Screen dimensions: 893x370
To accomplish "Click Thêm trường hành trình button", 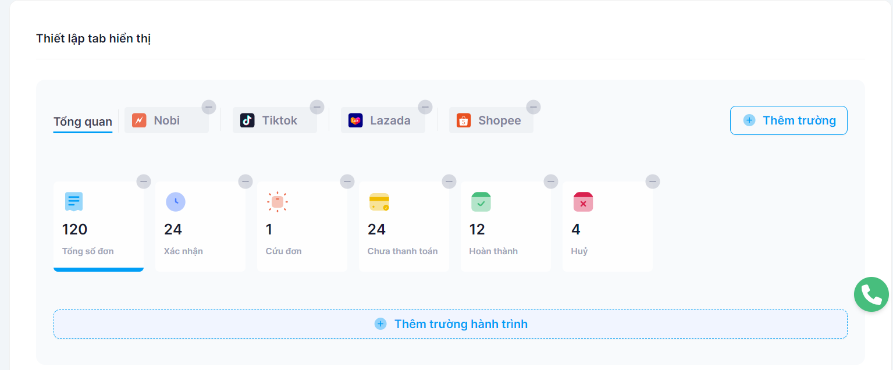I will tap(450, 324).
